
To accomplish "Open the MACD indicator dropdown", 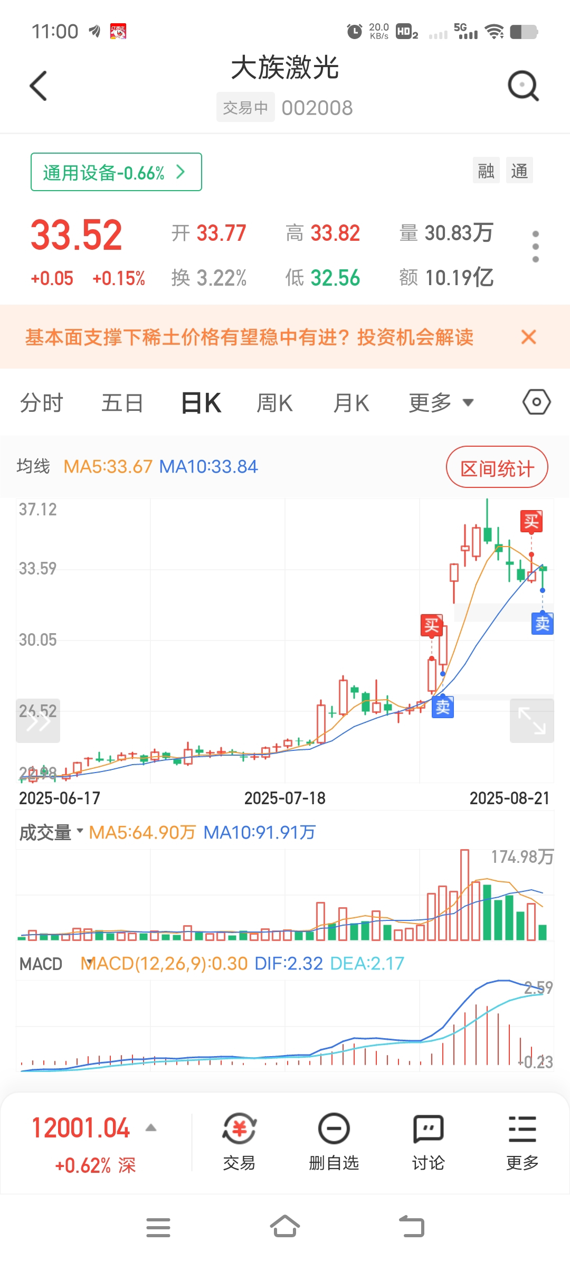I will (x=57, y=964).
